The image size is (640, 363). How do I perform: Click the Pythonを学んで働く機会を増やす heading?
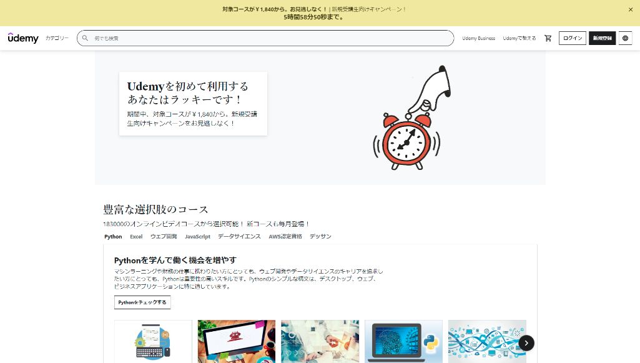(x=175, y=260)
